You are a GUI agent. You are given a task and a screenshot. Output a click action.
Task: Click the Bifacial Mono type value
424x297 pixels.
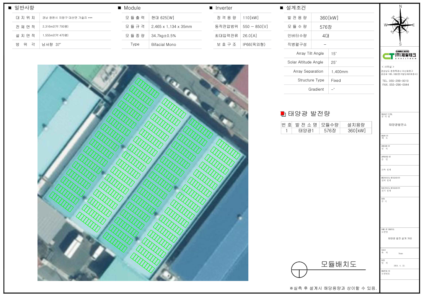pyautogui.click(x=163, y=44)
